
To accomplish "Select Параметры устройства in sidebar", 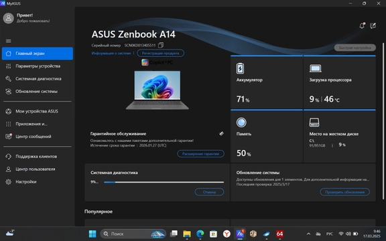I will coord(38,66).
